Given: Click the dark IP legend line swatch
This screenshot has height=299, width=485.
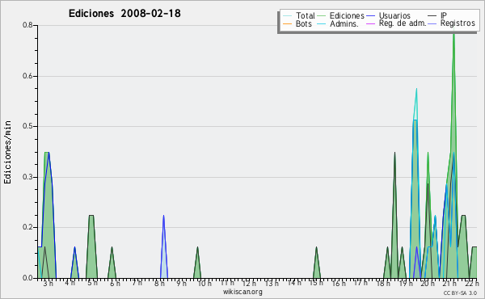Looking at the screenshot, I should (432, 16).
